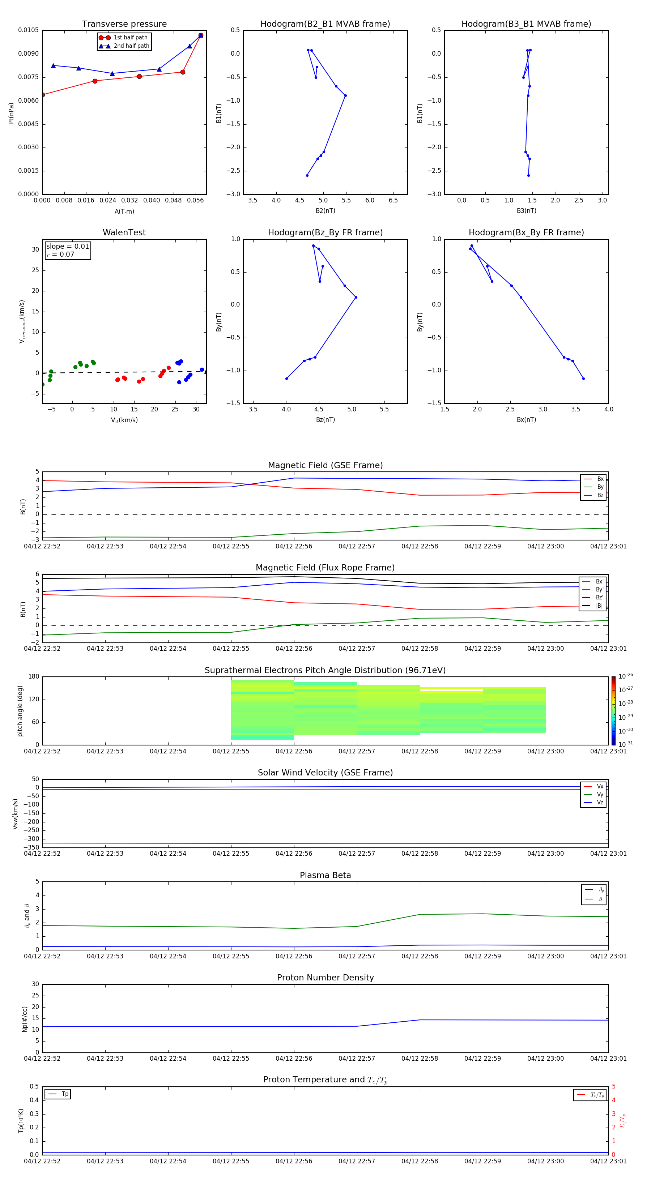Click the '0.056' x-tick on Transverse pressure
Image resolution: width=651 pixels, height=1193 pixels.
pyautogui.click(x=195, y=201)
